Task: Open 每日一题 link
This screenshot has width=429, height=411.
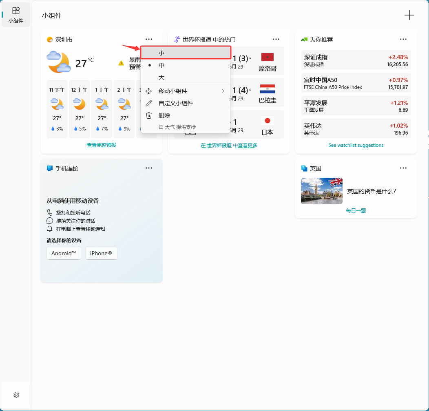Action: point(356,210)
